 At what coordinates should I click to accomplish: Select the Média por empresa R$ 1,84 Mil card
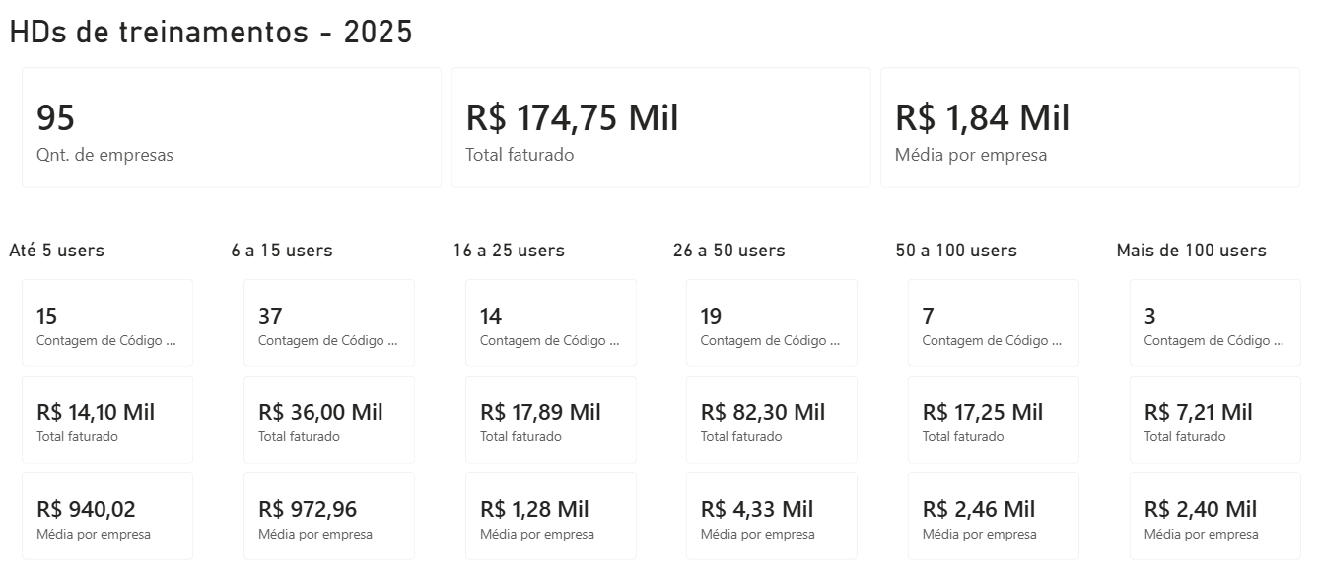click(1090, 127)
